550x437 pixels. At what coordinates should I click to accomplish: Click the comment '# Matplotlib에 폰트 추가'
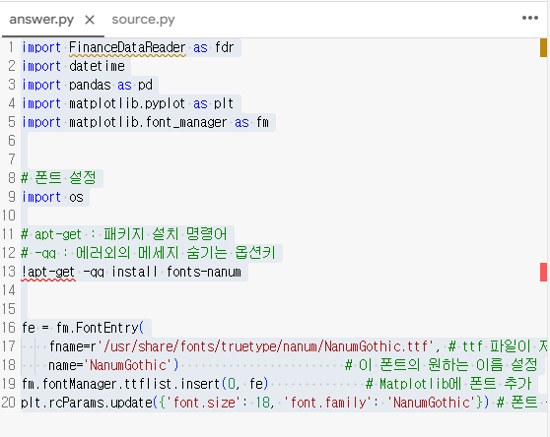(448, 384)
